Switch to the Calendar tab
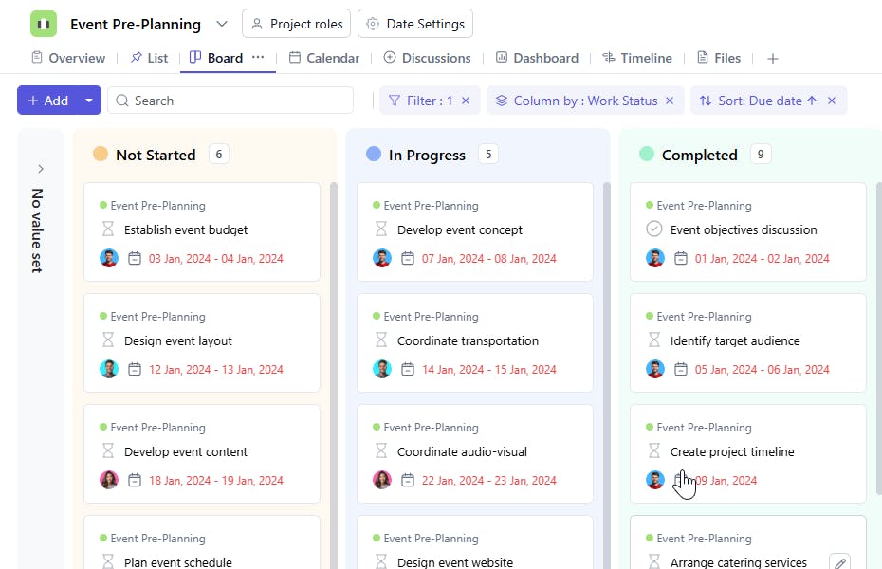The height and width of the screenshot is (569, 882). coord(324,58)
